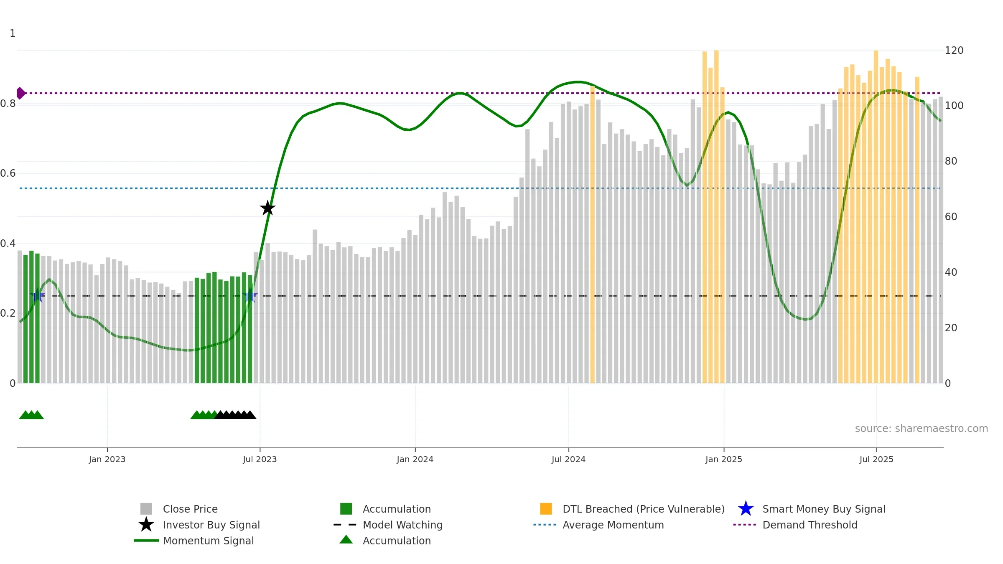Click the blue Smart Money star near Jul 2023
This screenshot has height=564, width=1003.
[x=250, y=296]
